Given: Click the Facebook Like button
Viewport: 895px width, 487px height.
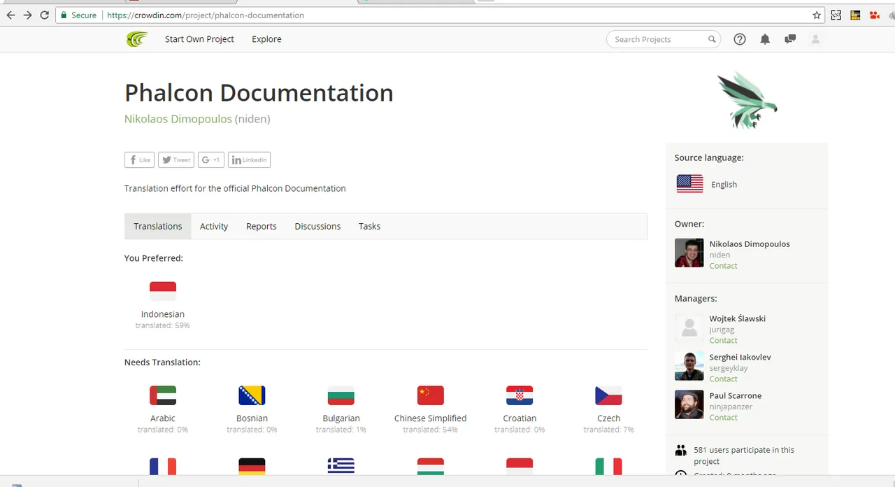Looking at the screenshot, I should pyautogui.click(x=140, y=160).
